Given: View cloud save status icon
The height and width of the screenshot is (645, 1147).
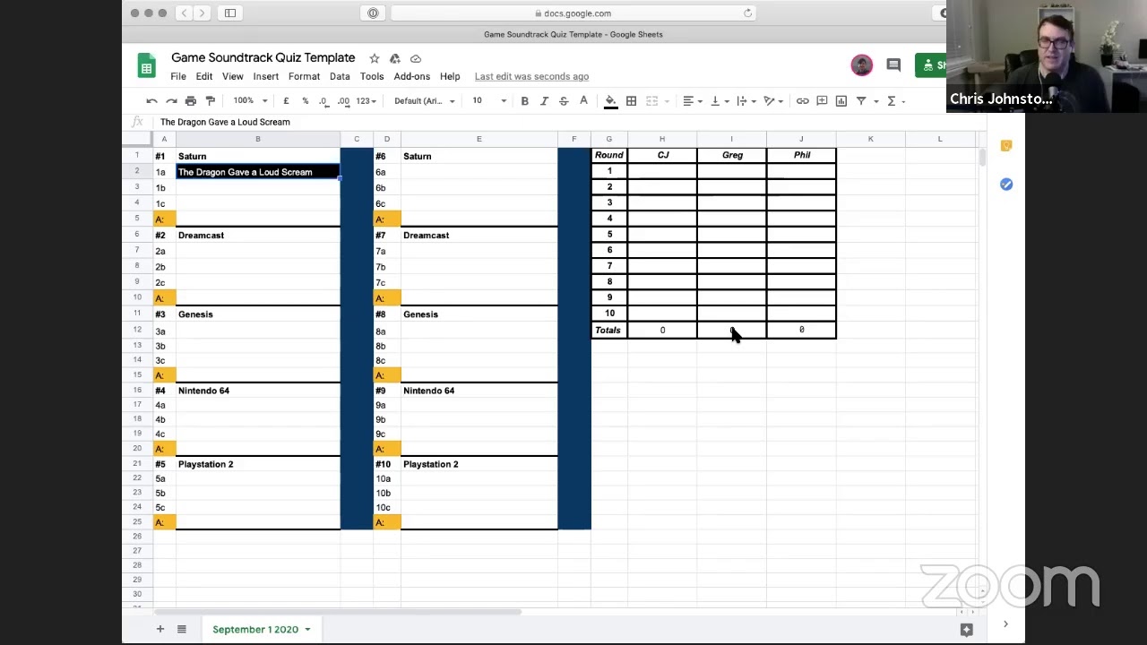Looking at the screenshot, I should point(416,58).
